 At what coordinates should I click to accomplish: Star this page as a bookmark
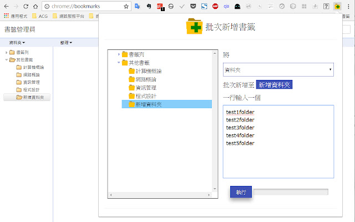pos(126,6)
